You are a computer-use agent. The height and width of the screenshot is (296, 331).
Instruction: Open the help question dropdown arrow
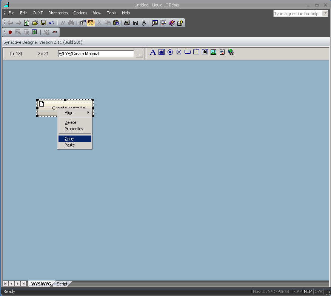[325, 14]
